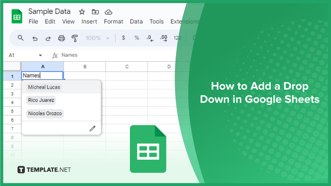Select column B header
The height and width of the screenshot is (186, 331).
coord(85,67)
